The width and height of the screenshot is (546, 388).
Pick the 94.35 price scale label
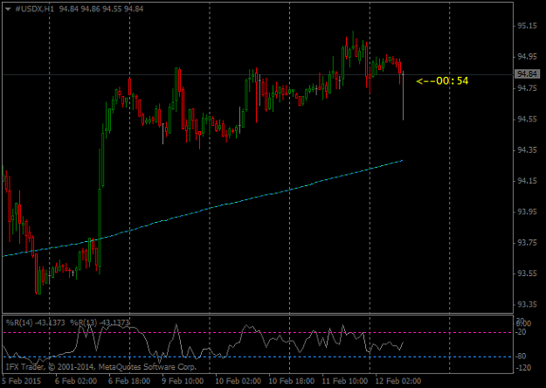click(x=527, y=150)
